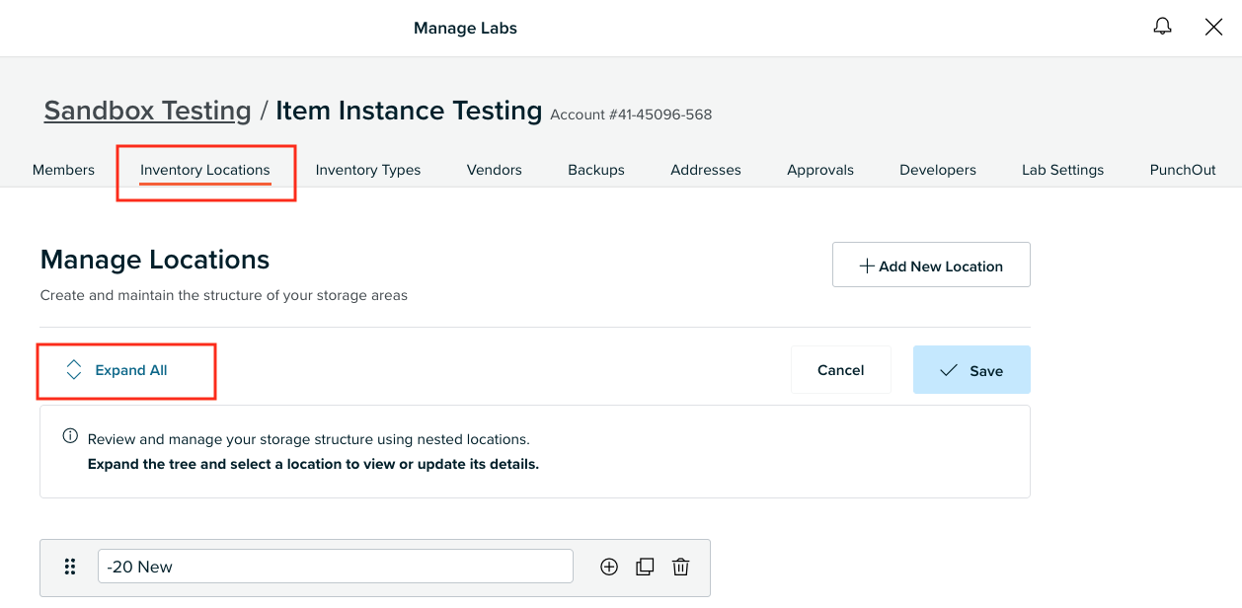This screenshot has height=608, width=1242.
Task: Cancel the location changes
Action: coord(841,370)
